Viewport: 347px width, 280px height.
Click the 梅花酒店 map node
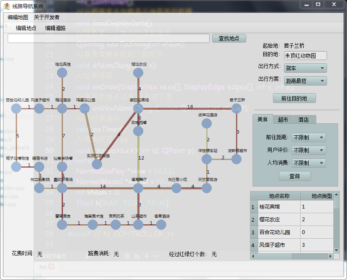(x=62, y=109)
